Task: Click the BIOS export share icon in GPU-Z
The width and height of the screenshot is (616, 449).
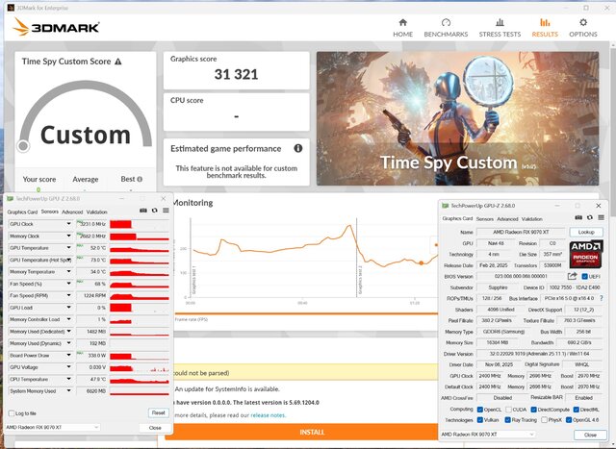Action: [x=571, y=276]
